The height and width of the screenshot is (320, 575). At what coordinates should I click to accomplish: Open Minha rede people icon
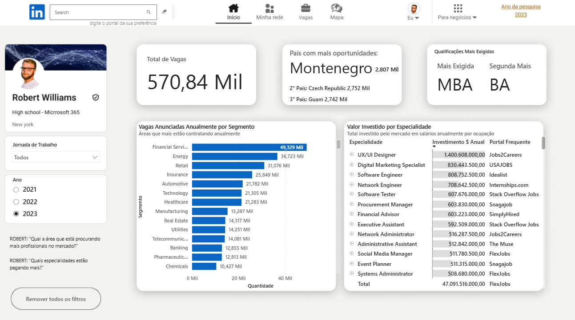pyautogui.click(x=269, y=8)
